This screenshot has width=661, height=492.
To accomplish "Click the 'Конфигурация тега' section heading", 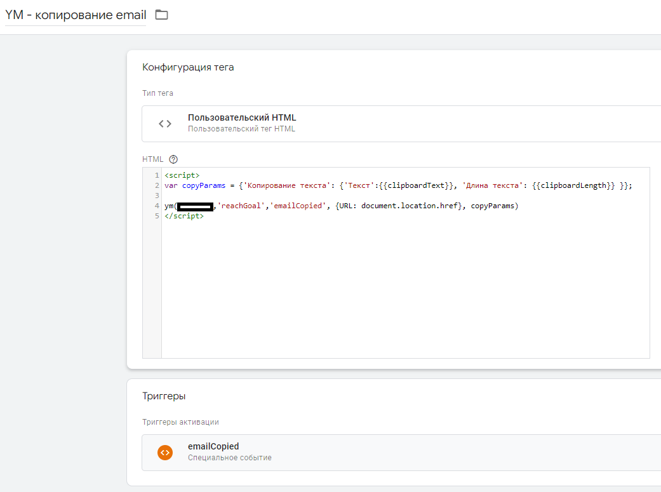I will [188, 67].
